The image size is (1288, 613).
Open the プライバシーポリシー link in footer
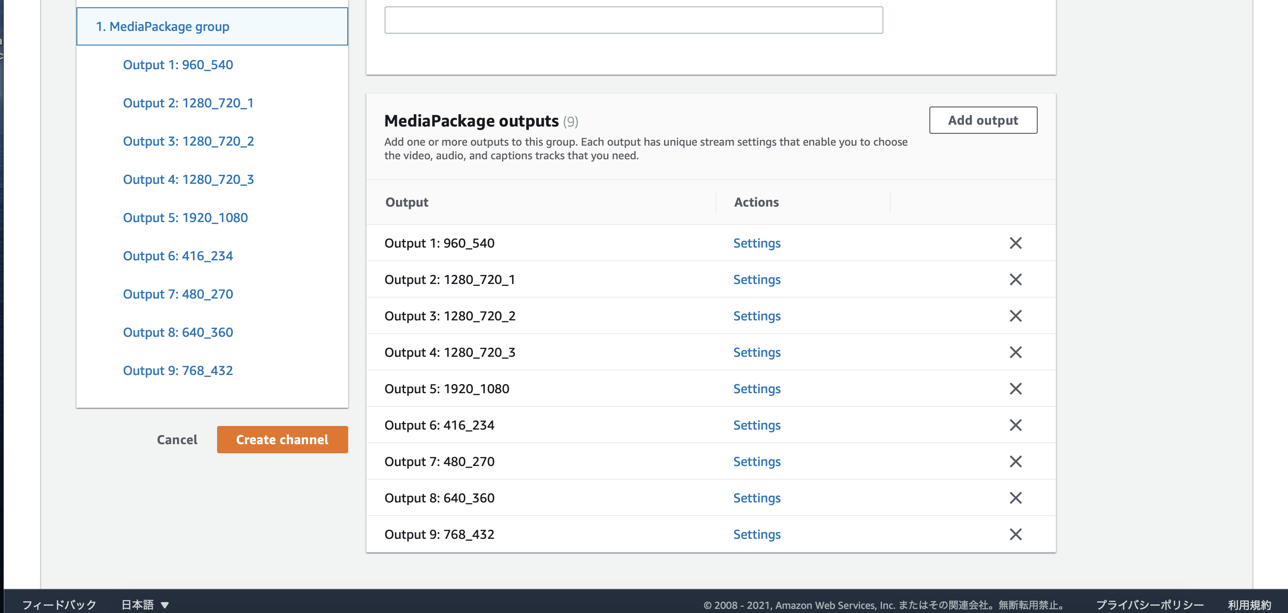[x=1150, y=604]
